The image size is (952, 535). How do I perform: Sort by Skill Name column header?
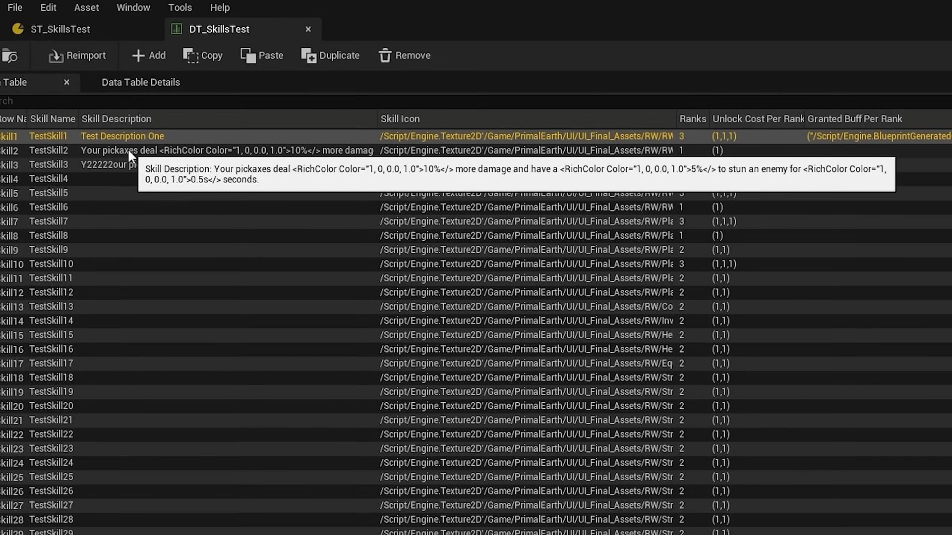click(53, 119)
